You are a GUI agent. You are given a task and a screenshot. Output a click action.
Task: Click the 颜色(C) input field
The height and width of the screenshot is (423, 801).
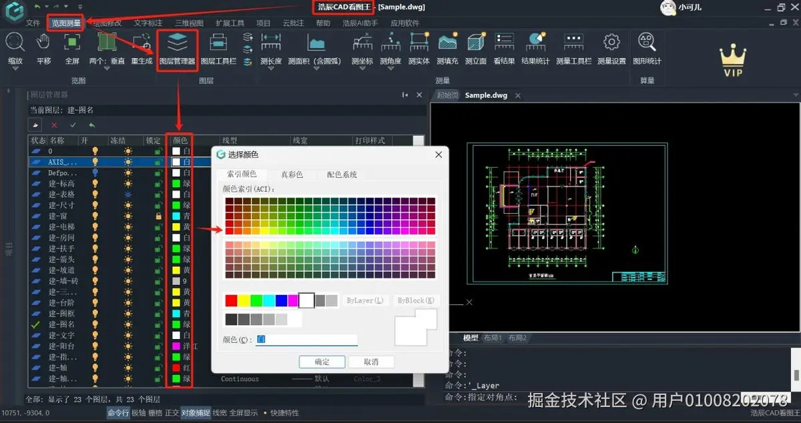pyautogui.click(x=306, y=340)
